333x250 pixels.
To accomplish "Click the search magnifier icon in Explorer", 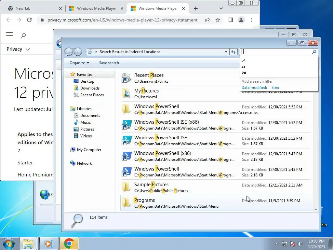I will coord(314,52).
